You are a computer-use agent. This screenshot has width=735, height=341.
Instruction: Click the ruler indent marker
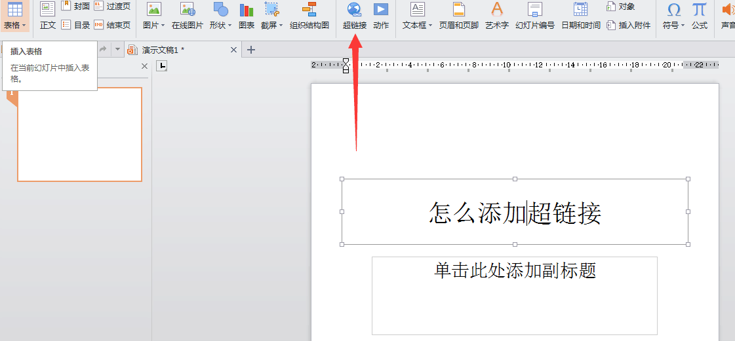(x=346, y=65)
